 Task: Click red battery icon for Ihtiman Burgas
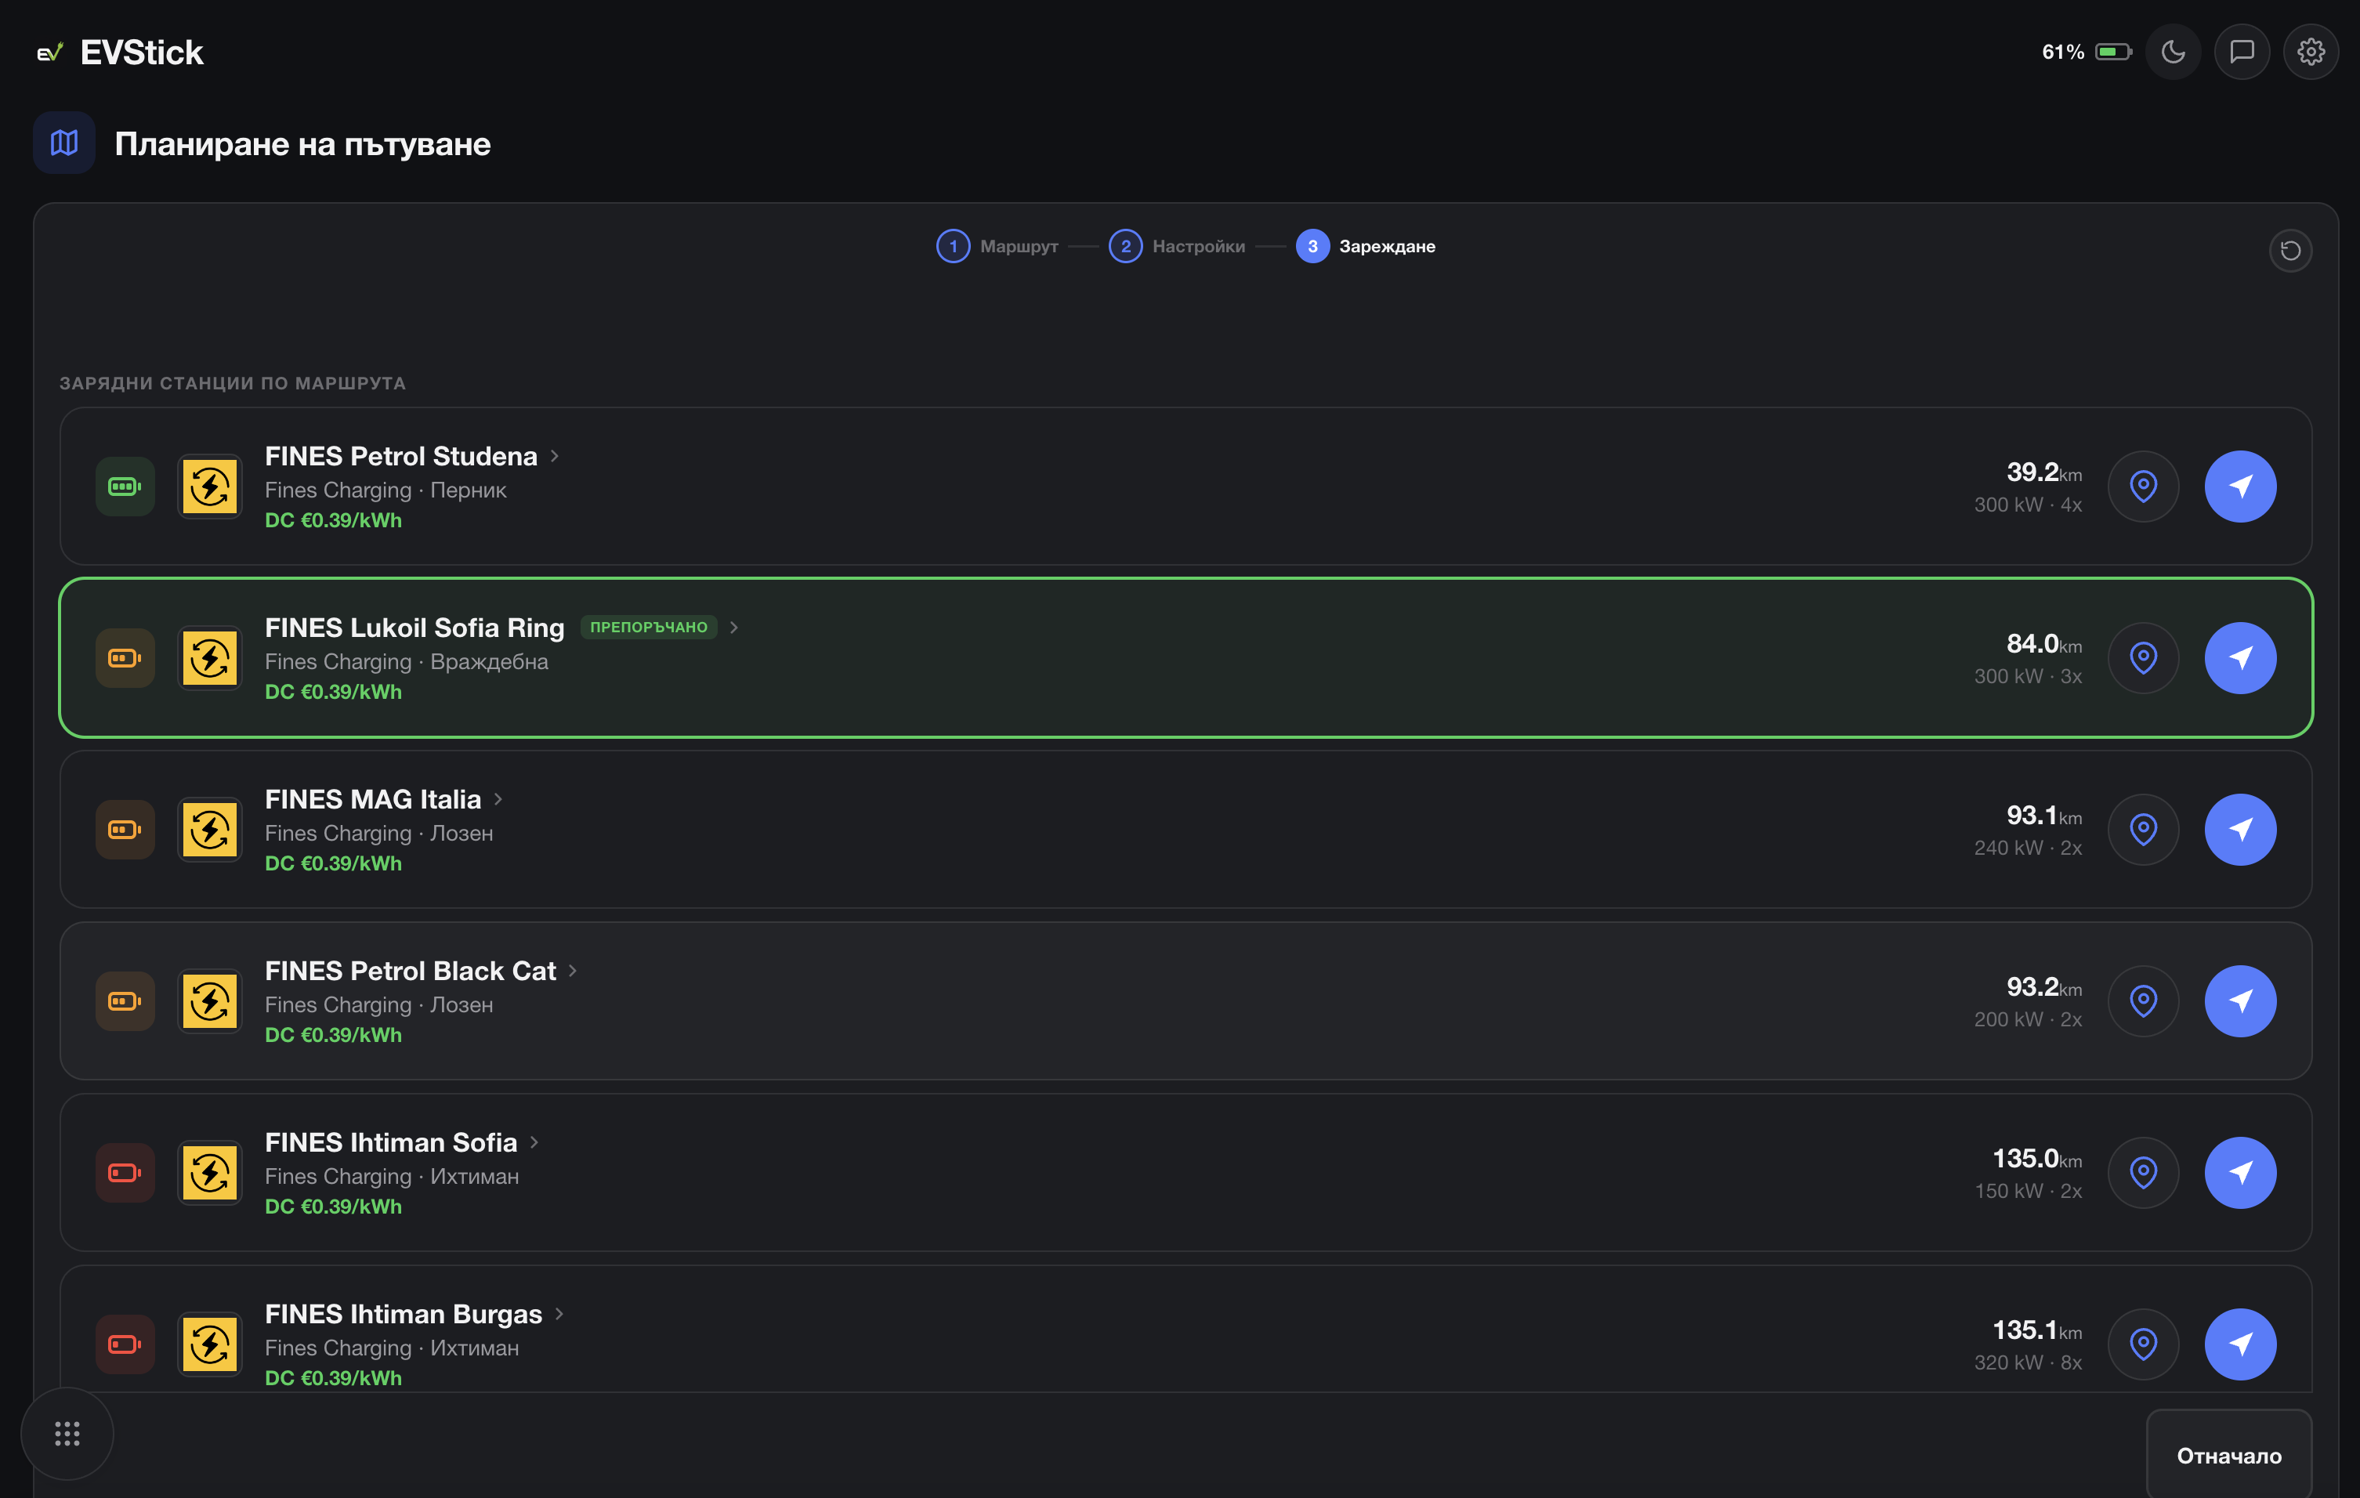point(125,1344)
